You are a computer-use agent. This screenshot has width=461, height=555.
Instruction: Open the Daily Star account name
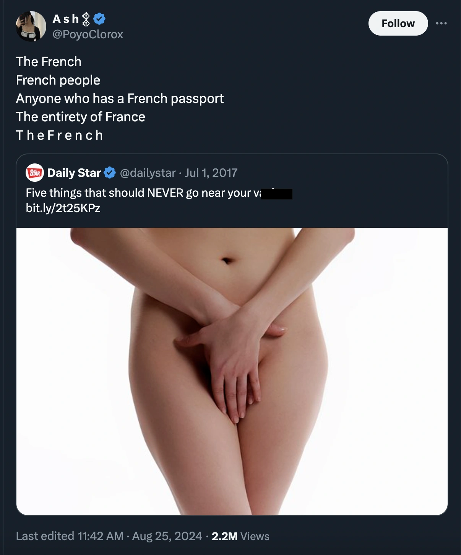pos(74,173)
